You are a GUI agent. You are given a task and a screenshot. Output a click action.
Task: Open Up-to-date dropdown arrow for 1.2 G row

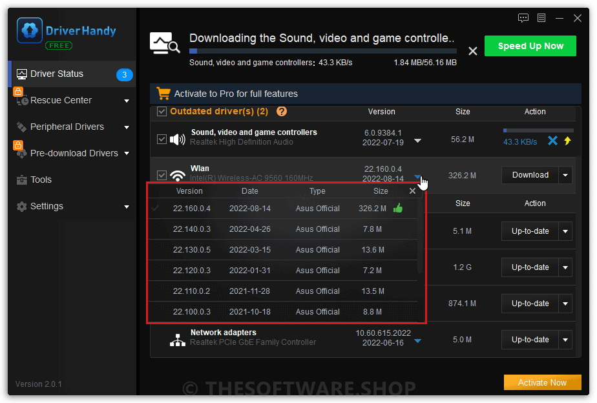[x=565, y=267]
